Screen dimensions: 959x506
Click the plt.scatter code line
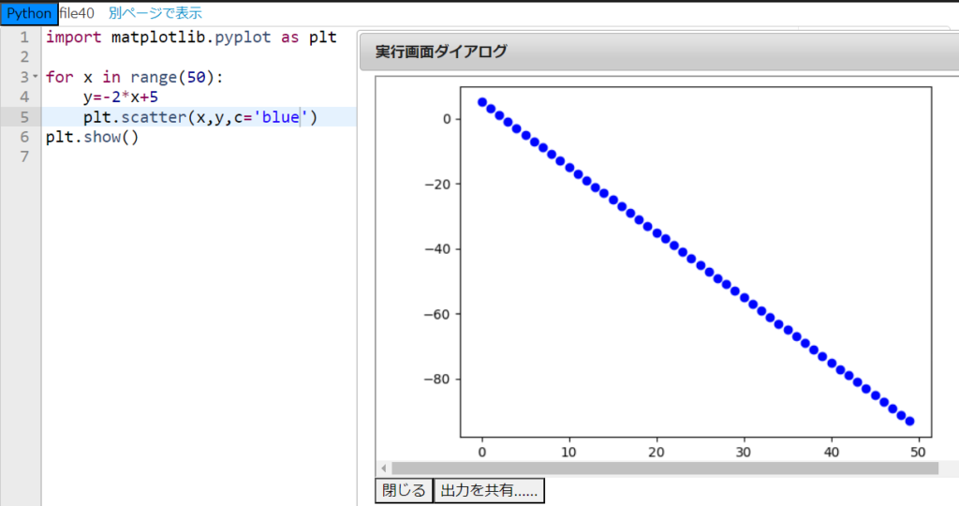200,117
